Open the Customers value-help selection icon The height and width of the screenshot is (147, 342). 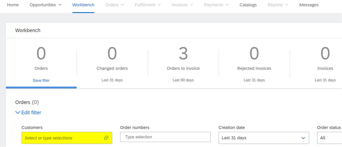click(x=106, y=138)
